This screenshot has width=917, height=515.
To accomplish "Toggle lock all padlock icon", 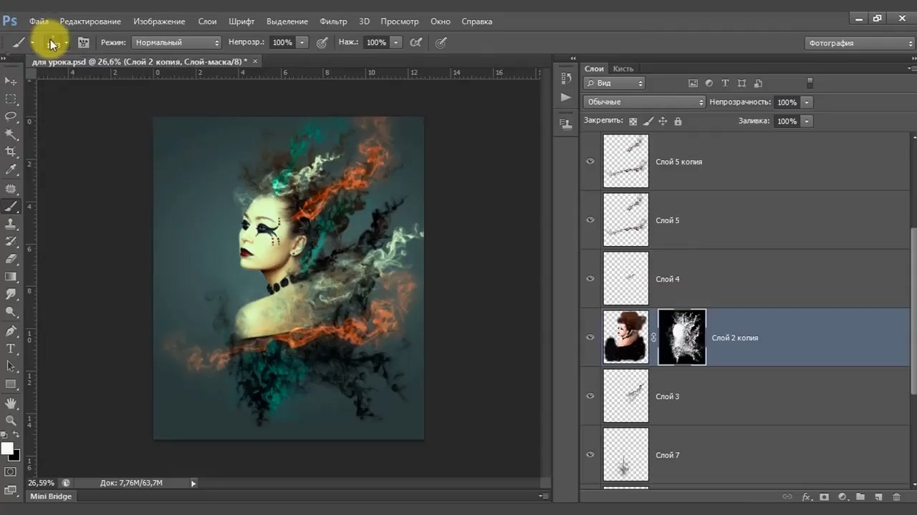I will point(678,122).
